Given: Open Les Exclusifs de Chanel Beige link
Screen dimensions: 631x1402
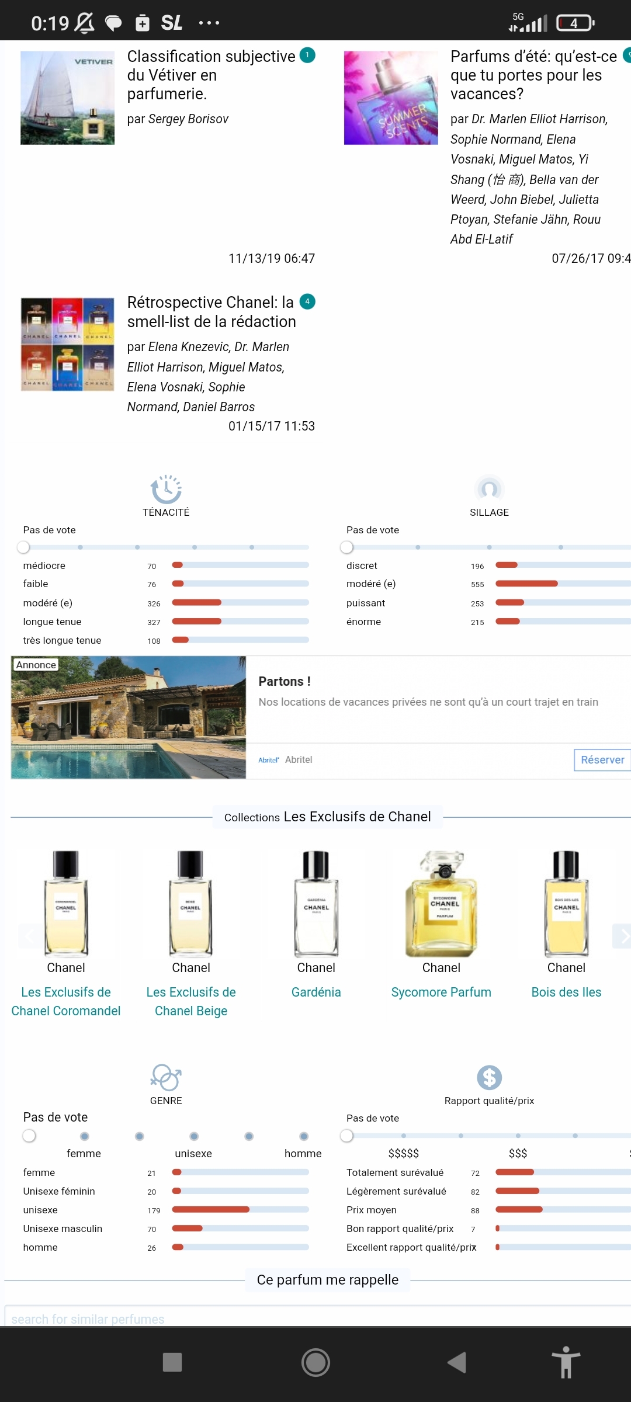Looking at the screenshot, I should pyautogui.click(x=191, y=1001).
